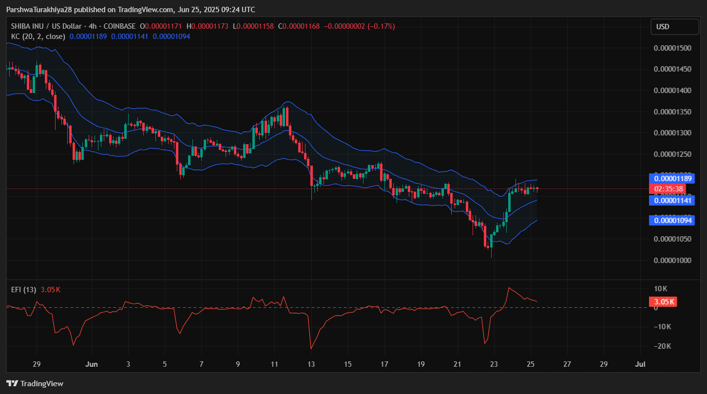707x394 pixels.
Task: Click the Jun label on the date axis
Action: (91, 364)
